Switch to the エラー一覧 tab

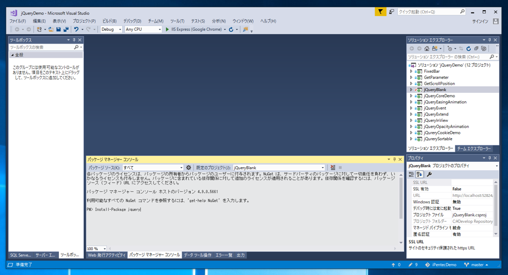click(224, 255)
